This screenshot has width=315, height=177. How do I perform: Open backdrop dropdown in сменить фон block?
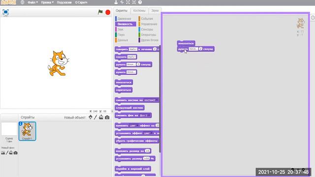(x=149, y=116)
